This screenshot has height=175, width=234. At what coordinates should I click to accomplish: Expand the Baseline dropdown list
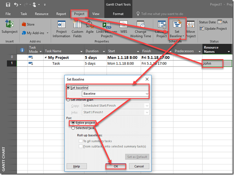pos(146,94)
